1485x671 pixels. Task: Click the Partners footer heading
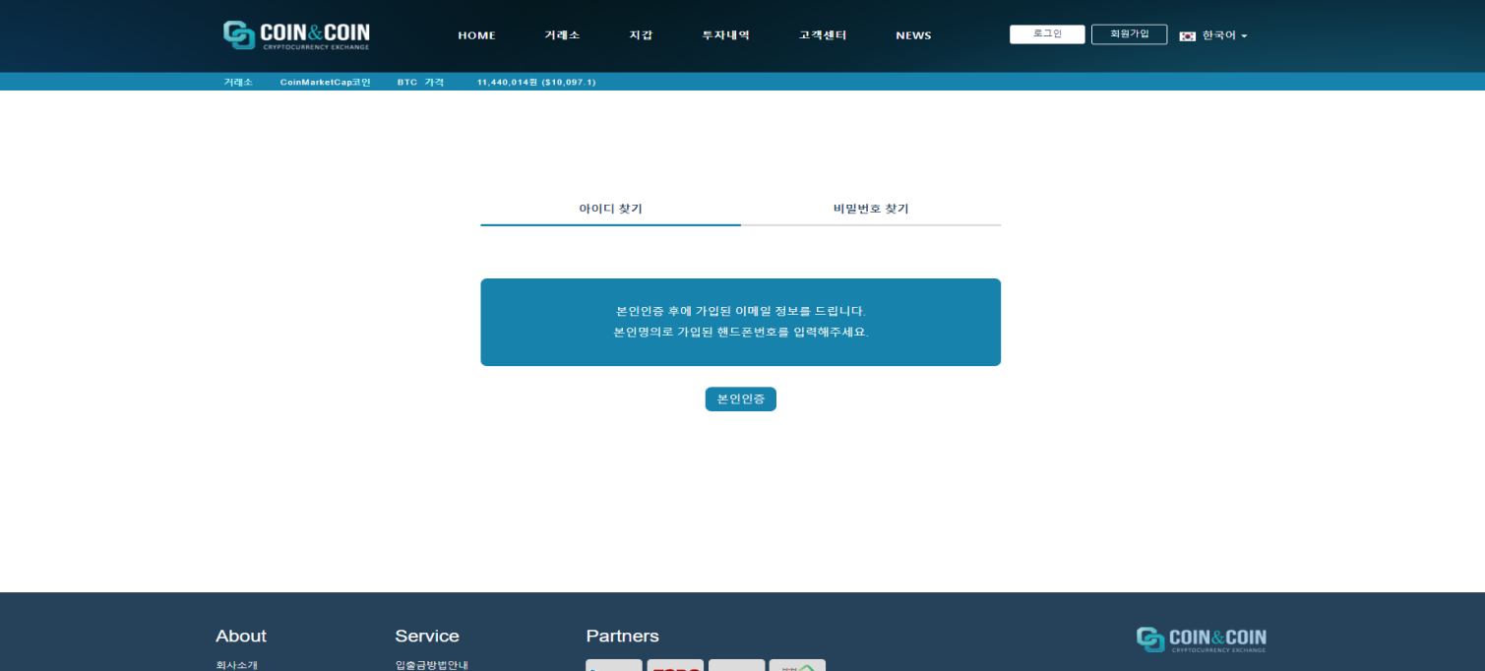pyautogui.click(x=622, y=636)
